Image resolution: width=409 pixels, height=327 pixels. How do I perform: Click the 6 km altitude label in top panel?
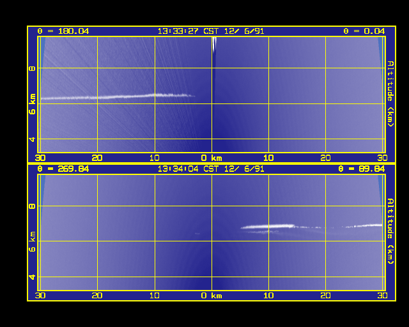point(33,104)
